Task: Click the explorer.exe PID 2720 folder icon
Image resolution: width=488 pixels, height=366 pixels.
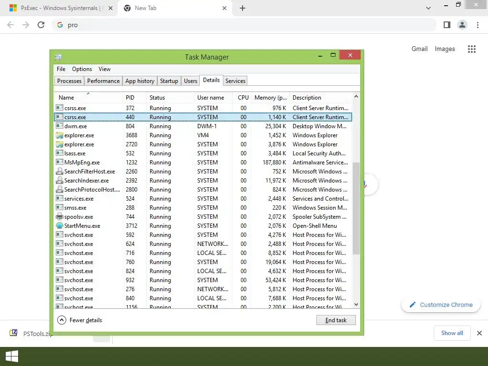Action: coord(60,144)
